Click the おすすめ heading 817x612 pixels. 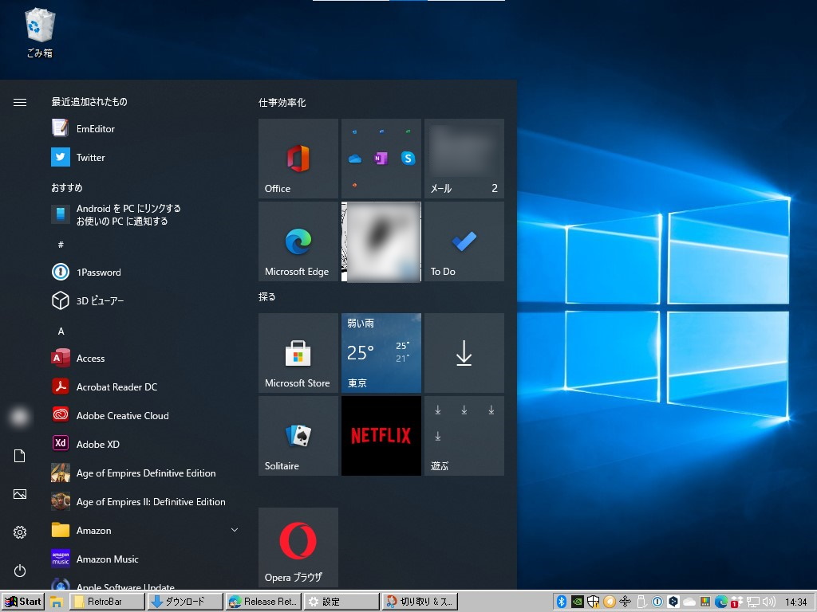(67, 187)
